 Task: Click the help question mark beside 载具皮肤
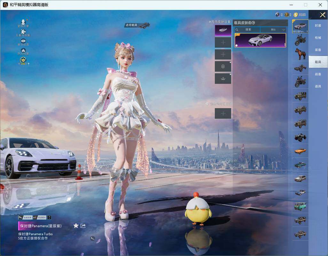[254, 23]
